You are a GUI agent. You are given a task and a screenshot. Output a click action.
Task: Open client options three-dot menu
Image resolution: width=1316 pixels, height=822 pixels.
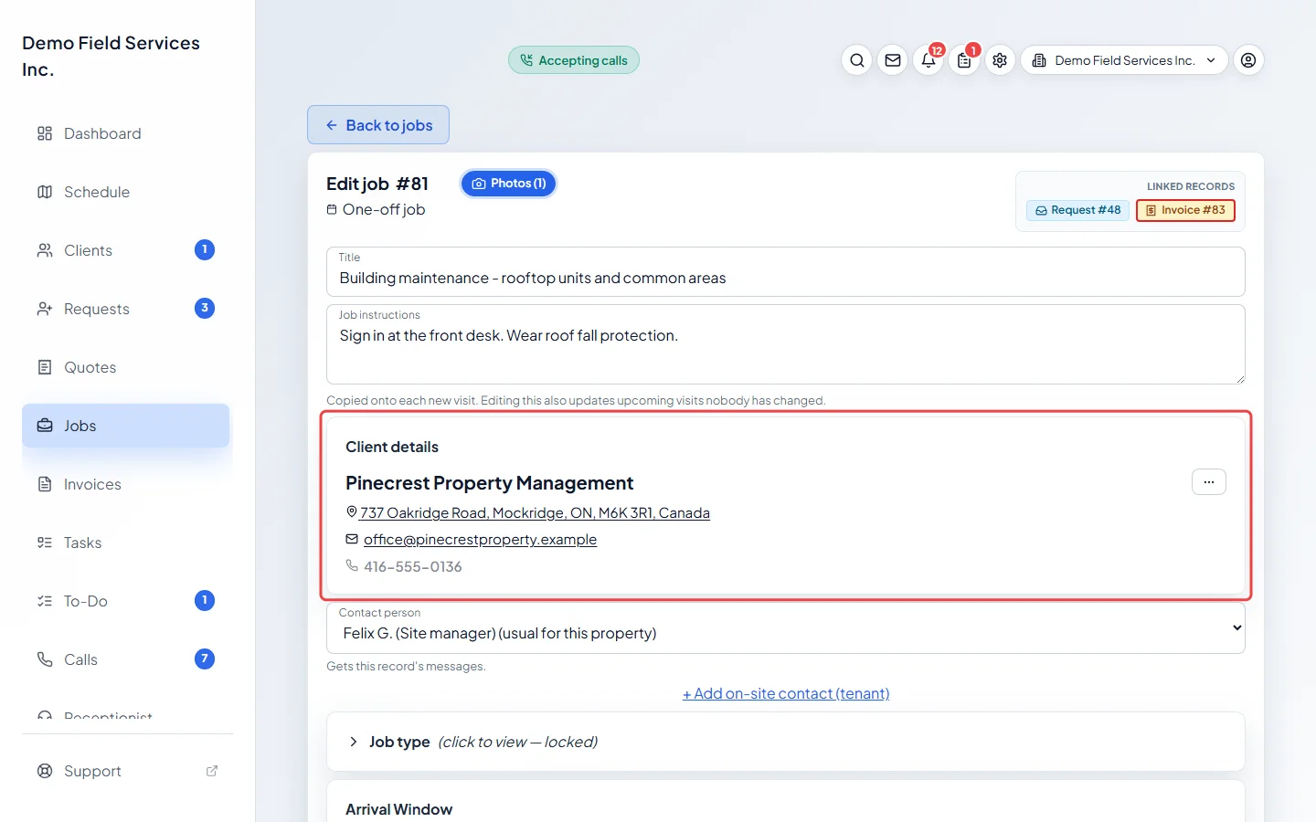[x=1208, y=482]
